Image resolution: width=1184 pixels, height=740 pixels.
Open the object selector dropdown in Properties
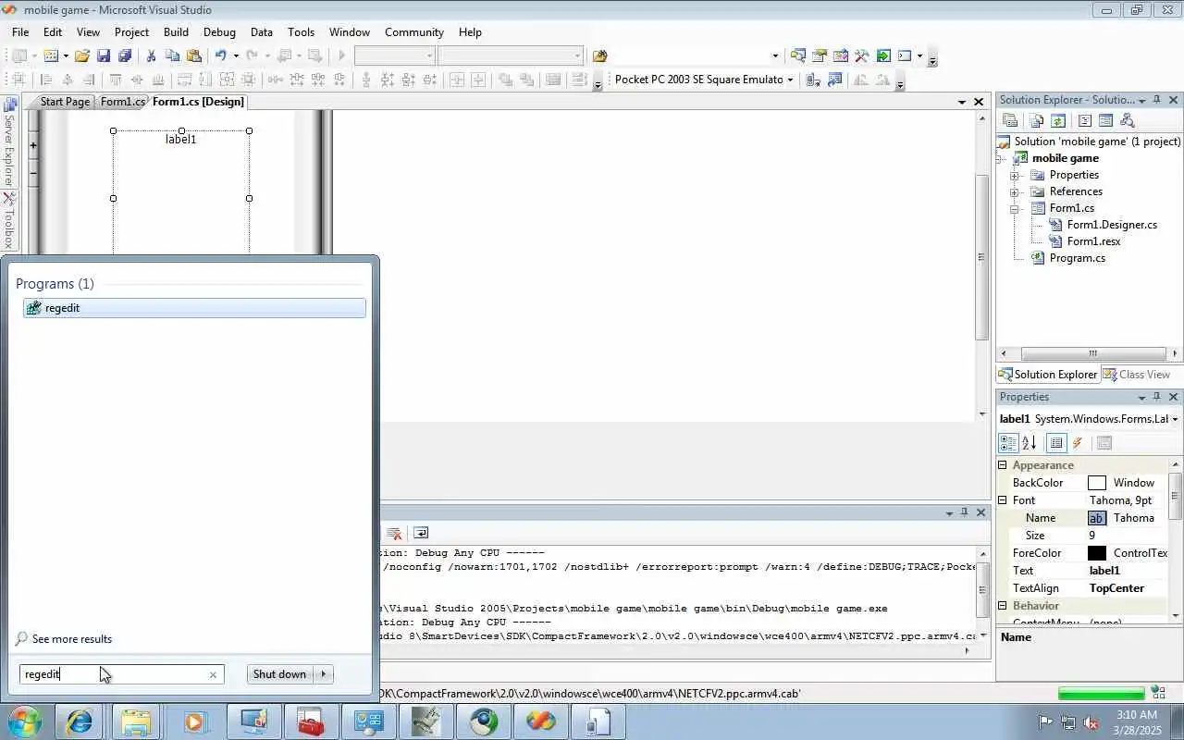pyautogui.click(x=1175, y=419)
